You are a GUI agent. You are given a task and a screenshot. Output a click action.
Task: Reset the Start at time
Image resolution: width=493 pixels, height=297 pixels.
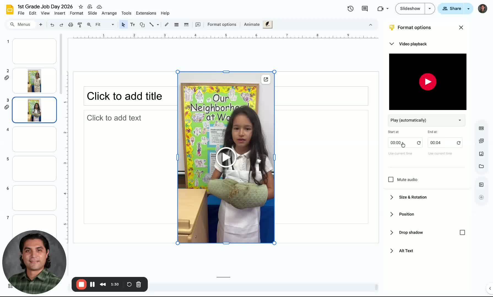[419, 143]
